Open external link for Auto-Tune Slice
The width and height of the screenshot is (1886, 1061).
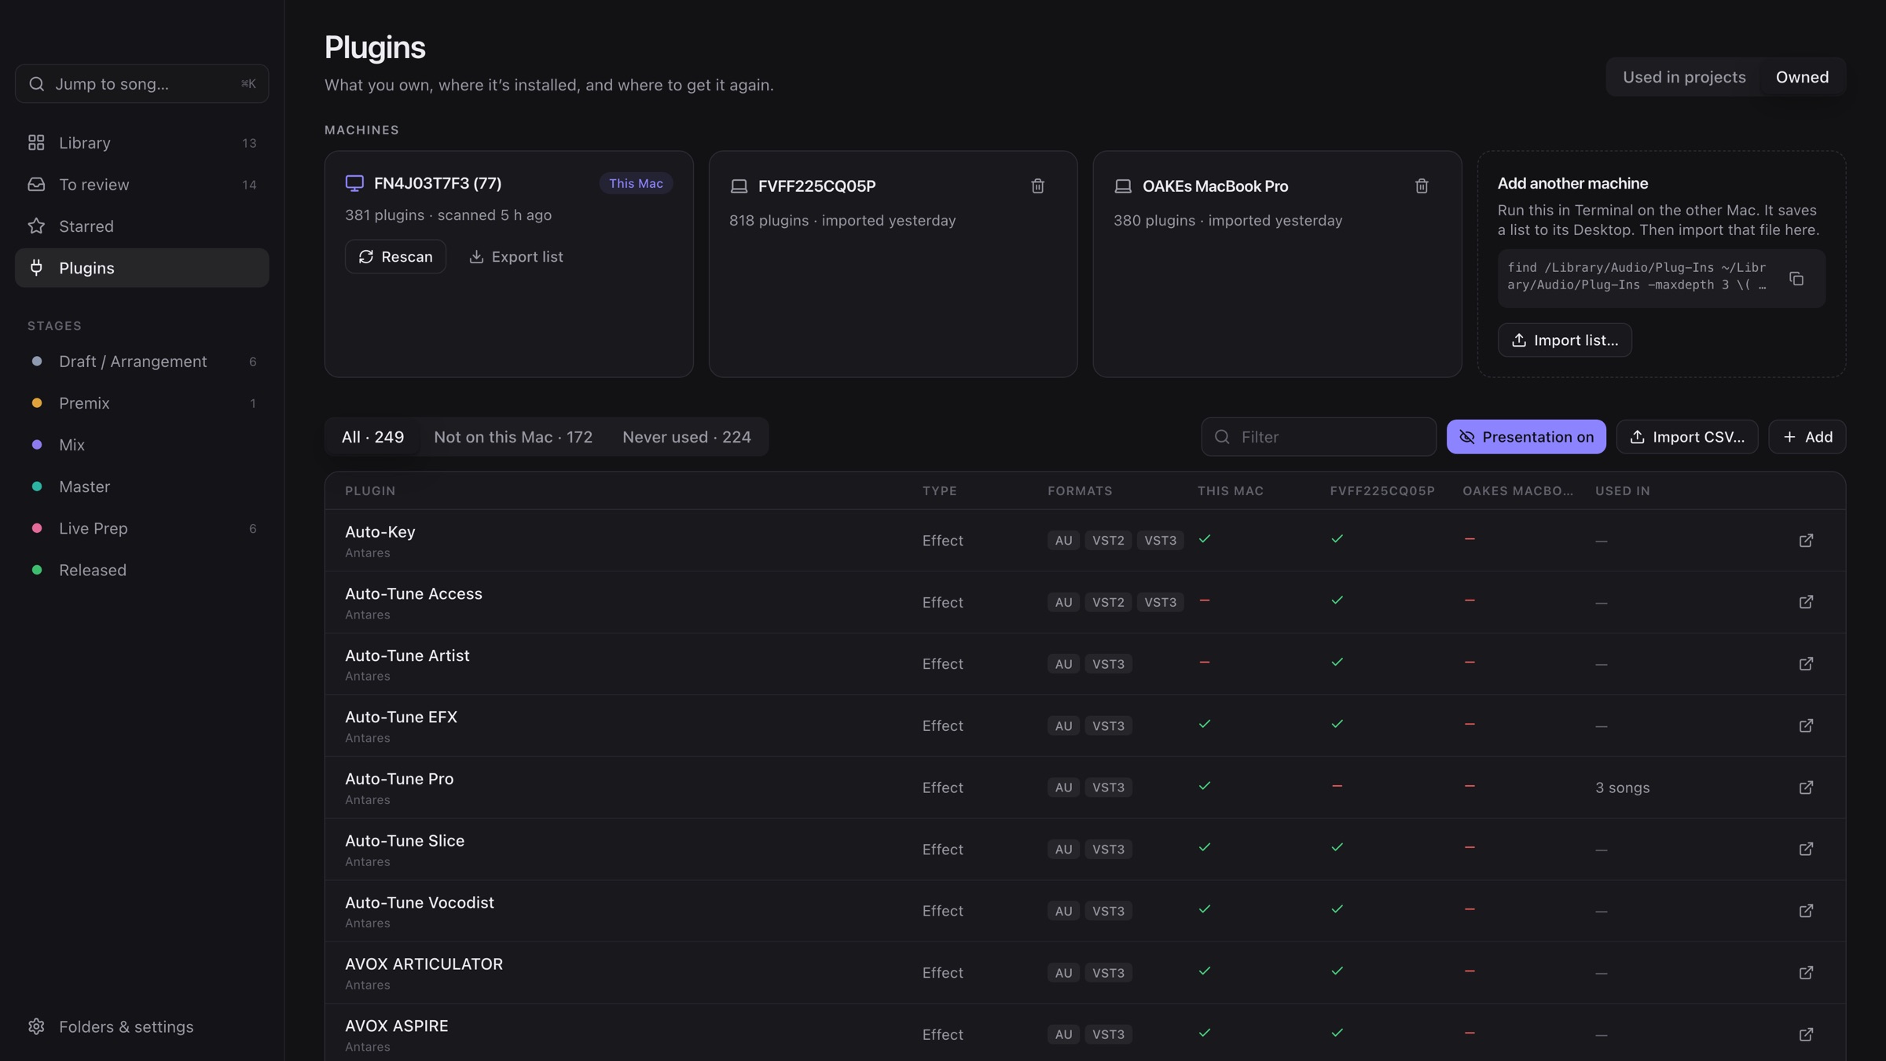1806,849
